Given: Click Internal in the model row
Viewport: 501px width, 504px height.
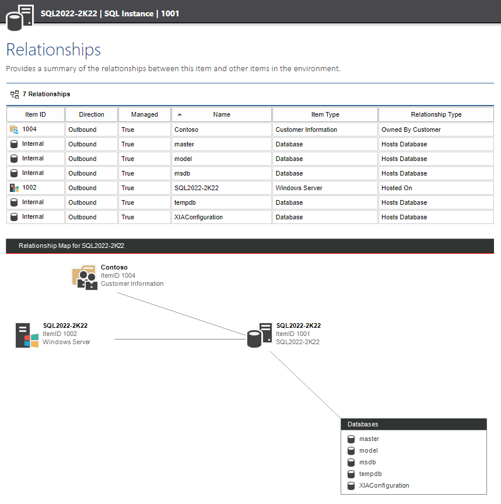Looking at the screenshot, I should [33, 158].
